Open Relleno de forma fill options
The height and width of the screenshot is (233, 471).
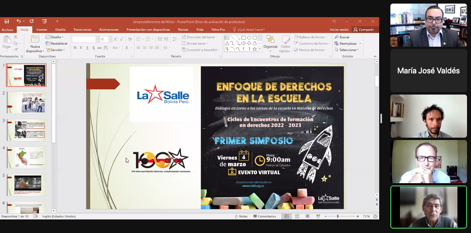point(310,37)
